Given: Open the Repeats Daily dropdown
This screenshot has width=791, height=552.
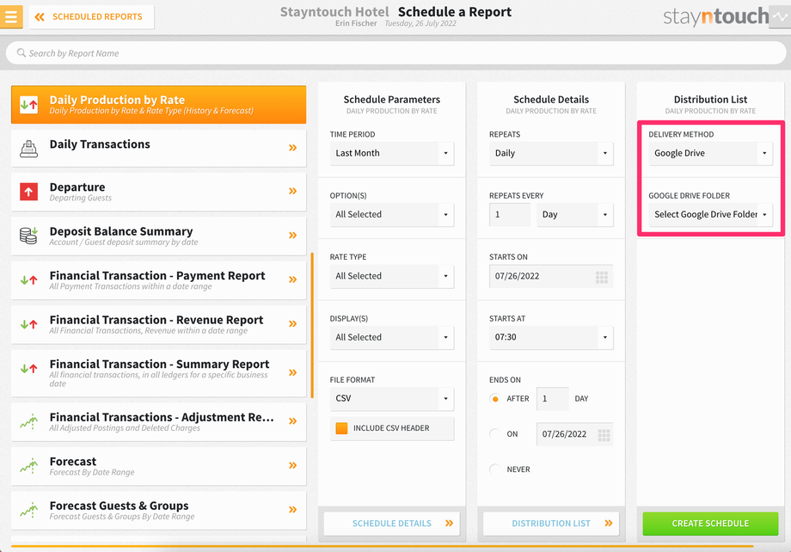Looking at the screenshot, I should [x=551, y=153].
